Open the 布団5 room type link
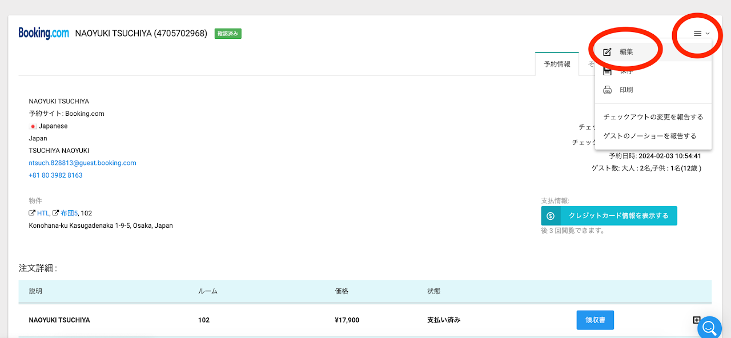This screenshot has width=731, height=338. tap(69, 214)
